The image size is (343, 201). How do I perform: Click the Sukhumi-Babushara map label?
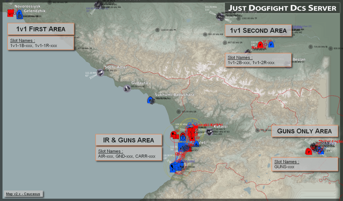[x=175, y=95]
